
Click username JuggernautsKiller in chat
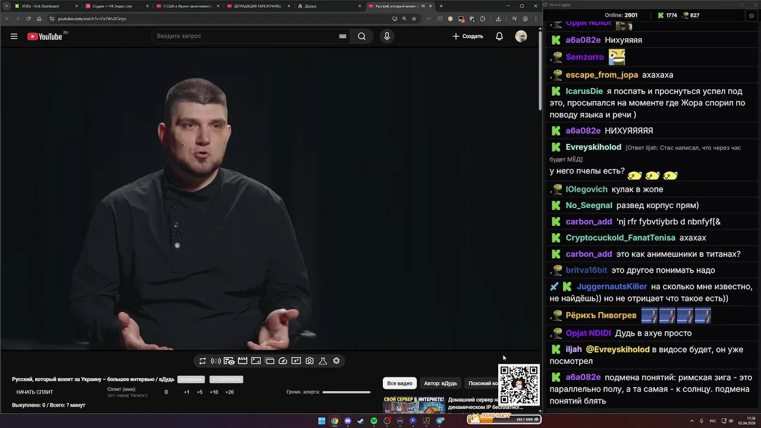611,287
